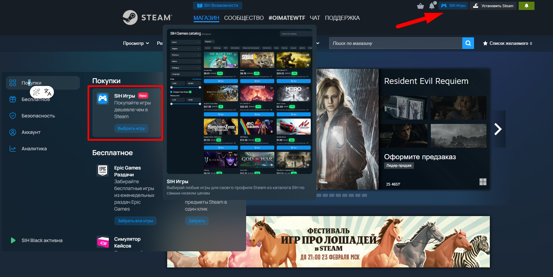Select top-right Resident Evil screenshot thumbnail
553x277 pixels.
tap(459, 108)
